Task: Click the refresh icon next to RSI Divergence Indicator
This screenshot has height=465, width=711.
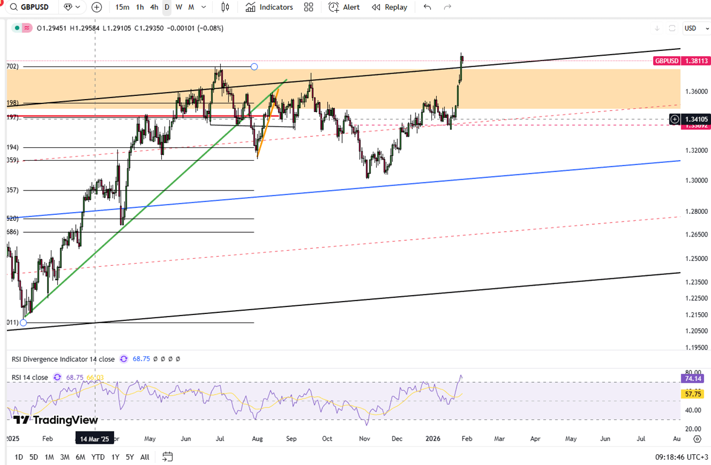Action: pyautogui.click(x=123, y=359)
